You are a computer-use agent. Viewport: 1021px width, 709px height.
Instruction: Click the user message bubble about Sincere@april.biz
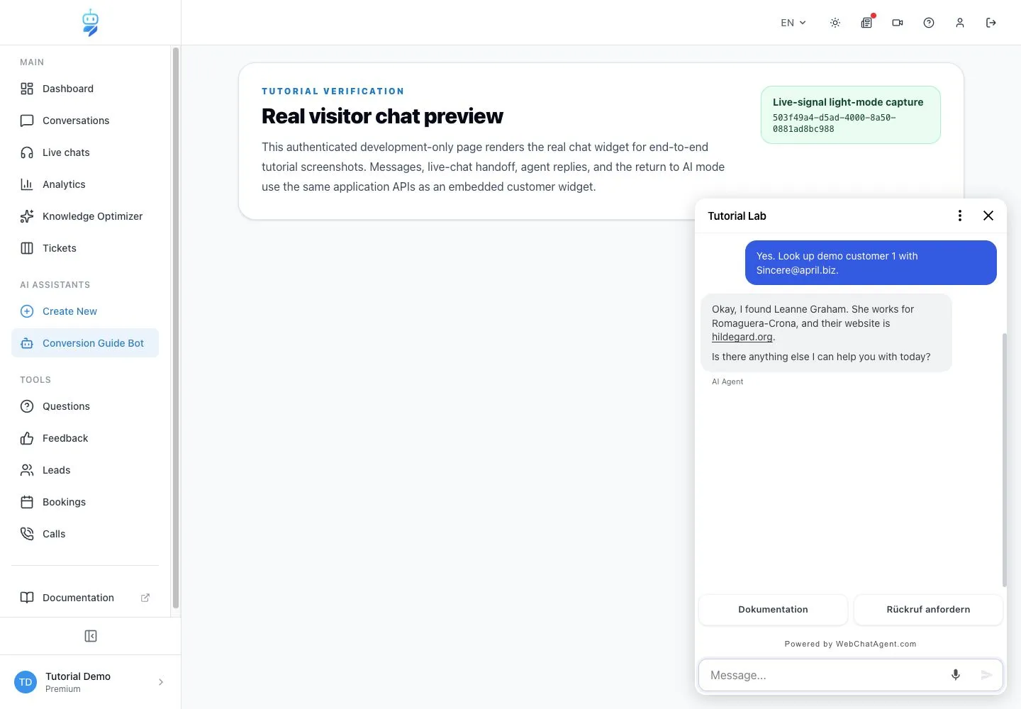tap(871, 263)
